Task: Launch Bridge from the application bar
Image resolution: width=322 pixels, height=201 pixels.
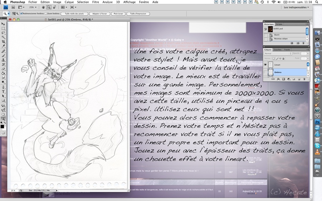Action: coord(13,7)
